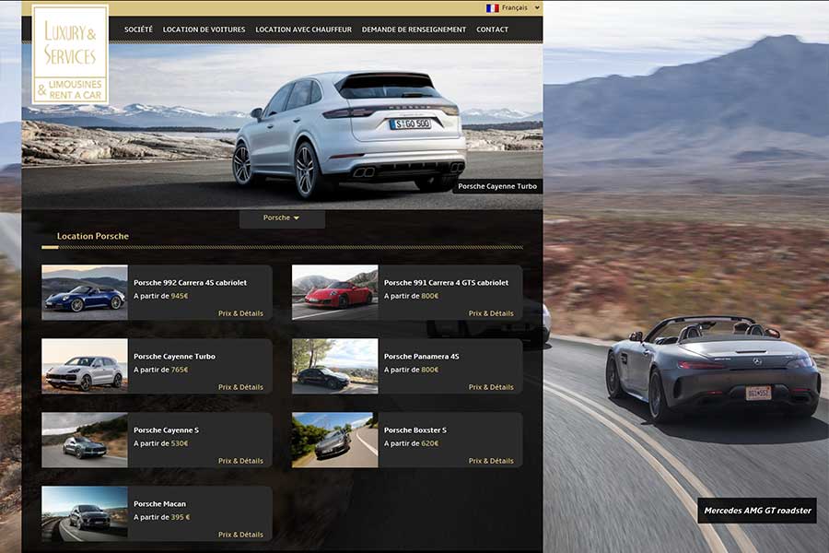
Task: Open the Cayenne S thumbnail
Action: pos(85,440)
